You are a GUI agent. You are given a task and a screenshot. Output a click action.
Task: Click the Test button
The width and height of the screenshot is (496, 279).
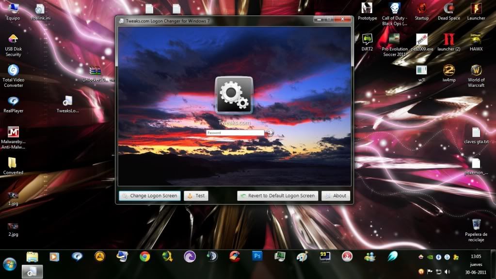coord(196,196)
